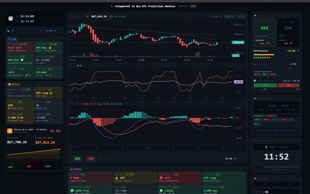Toggle the HA badge in chart header
This screenshot has height=194, width=310.
(x=87, y=16)
